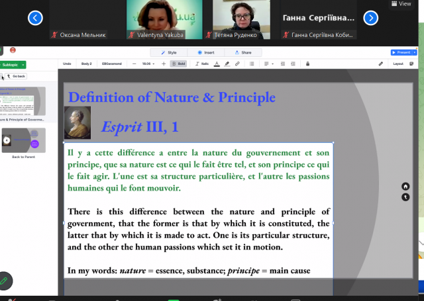The width and height of the screenshot is (424, 301).
Task: Open the Zoom View options
Action: coord(401,4)
